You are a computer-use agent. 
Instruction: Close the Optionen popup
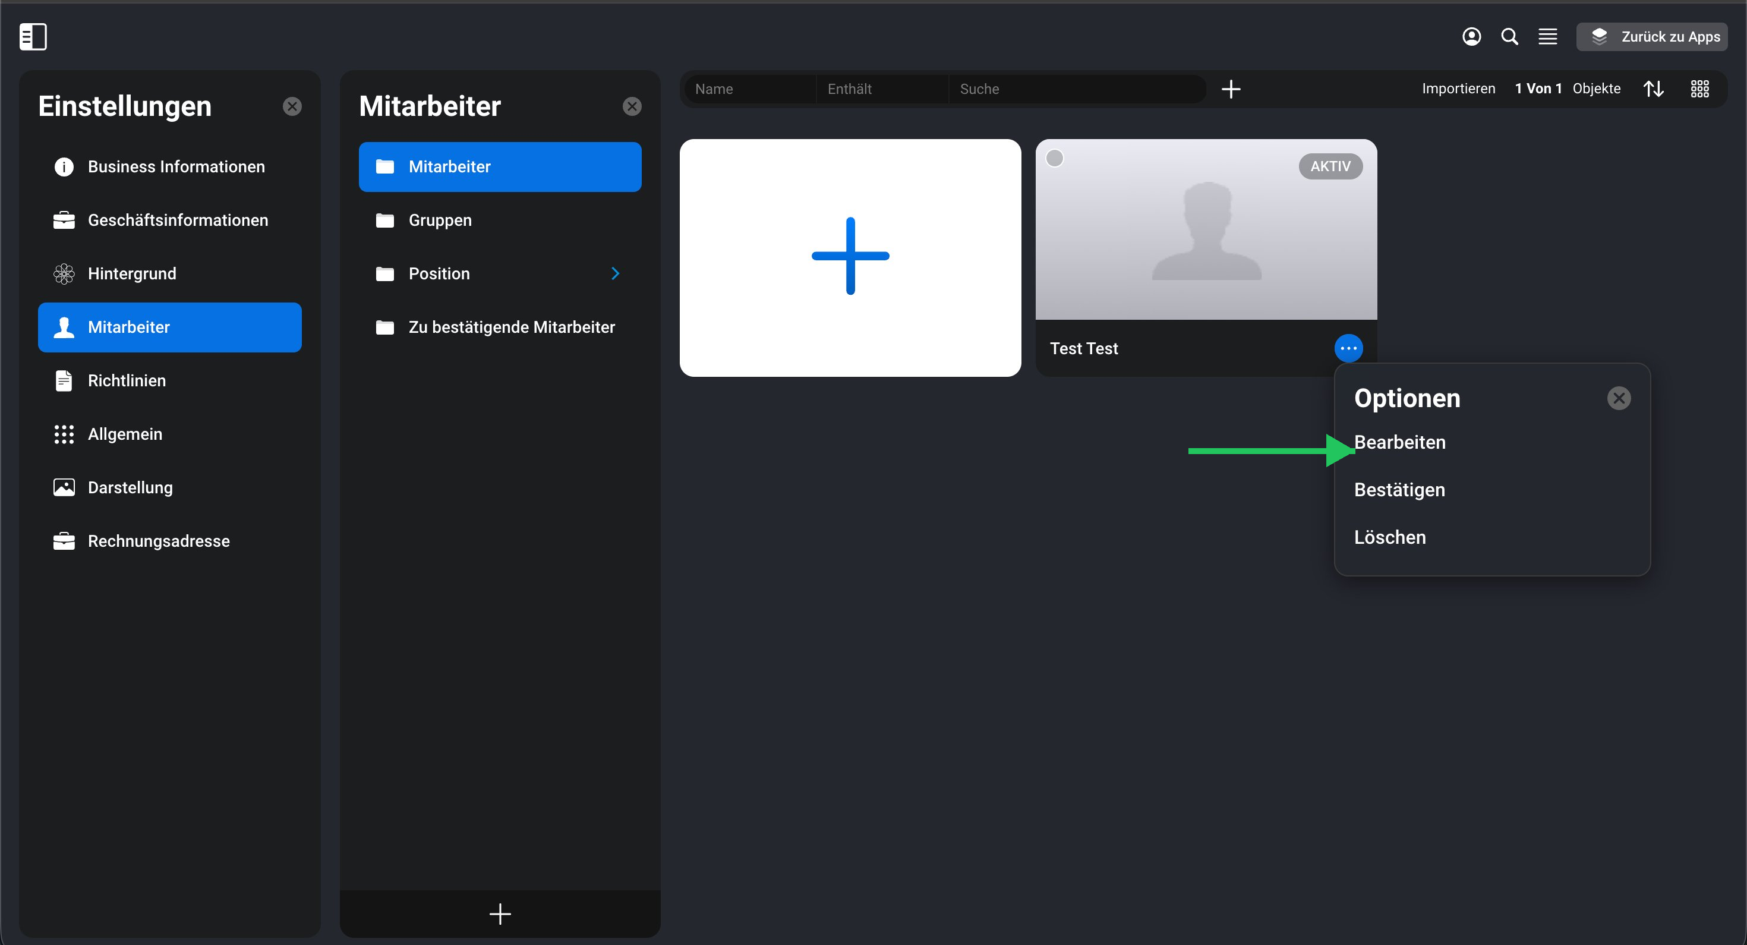coord(1618,398)
